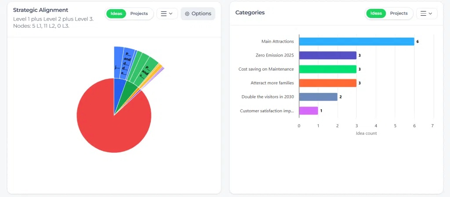Click 'Atteract more families' label
Viewport: 450px width, 197px height.
[x=272, y=83]
